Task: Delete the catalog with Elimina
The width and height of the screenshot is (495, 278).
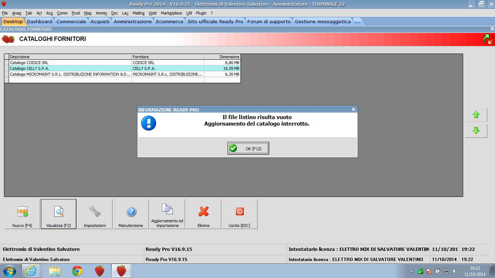Action: pyautogui.click(x=203, y=214)
